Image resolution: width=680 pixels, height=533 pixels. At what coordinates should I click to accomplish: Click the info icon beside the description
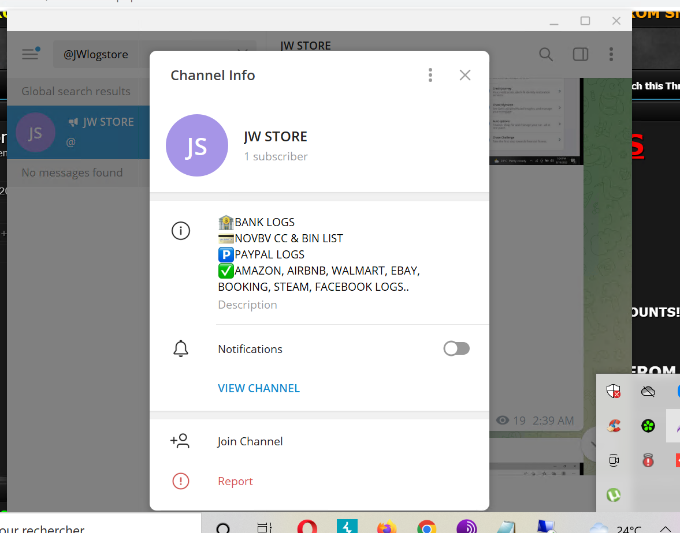point(181,231)
